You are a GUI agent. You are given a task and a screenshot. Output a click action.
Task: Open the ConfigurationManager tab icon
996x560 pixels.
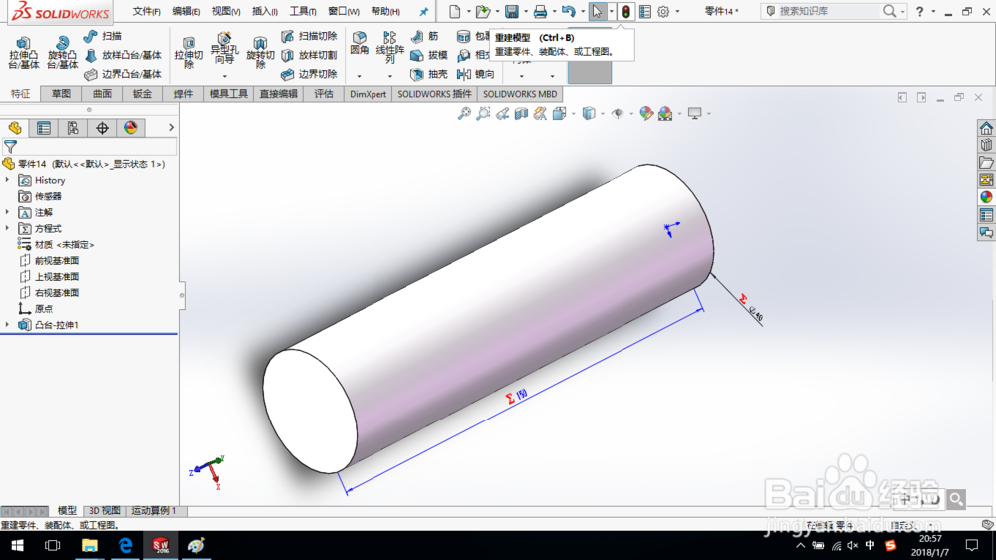coord(73,128)
